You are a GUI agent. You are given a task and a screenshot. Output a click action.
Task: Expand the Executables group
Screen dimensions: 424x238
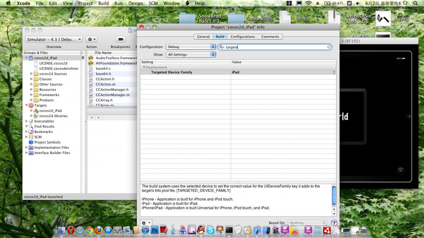click(26, 121)
